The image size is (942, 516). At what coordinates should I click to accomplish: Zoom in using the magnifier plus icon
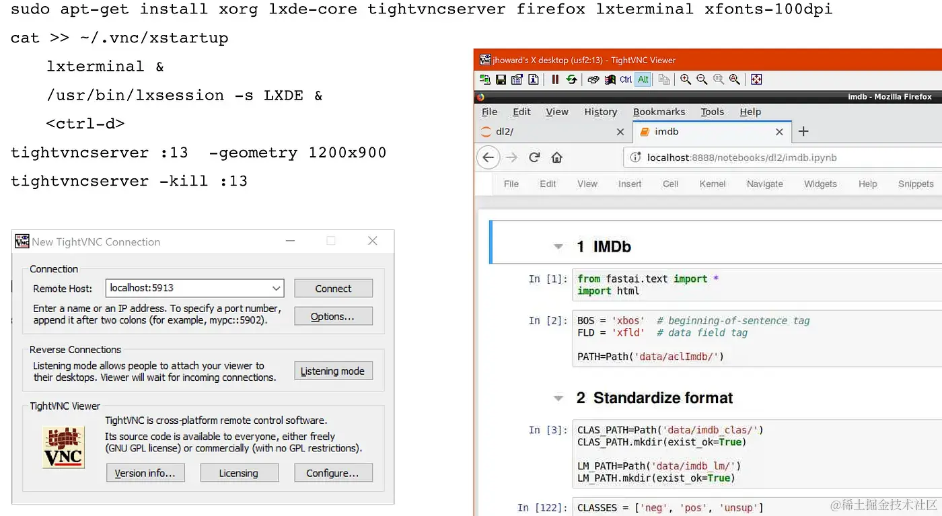pyautogui.click(x=686, y=79)
